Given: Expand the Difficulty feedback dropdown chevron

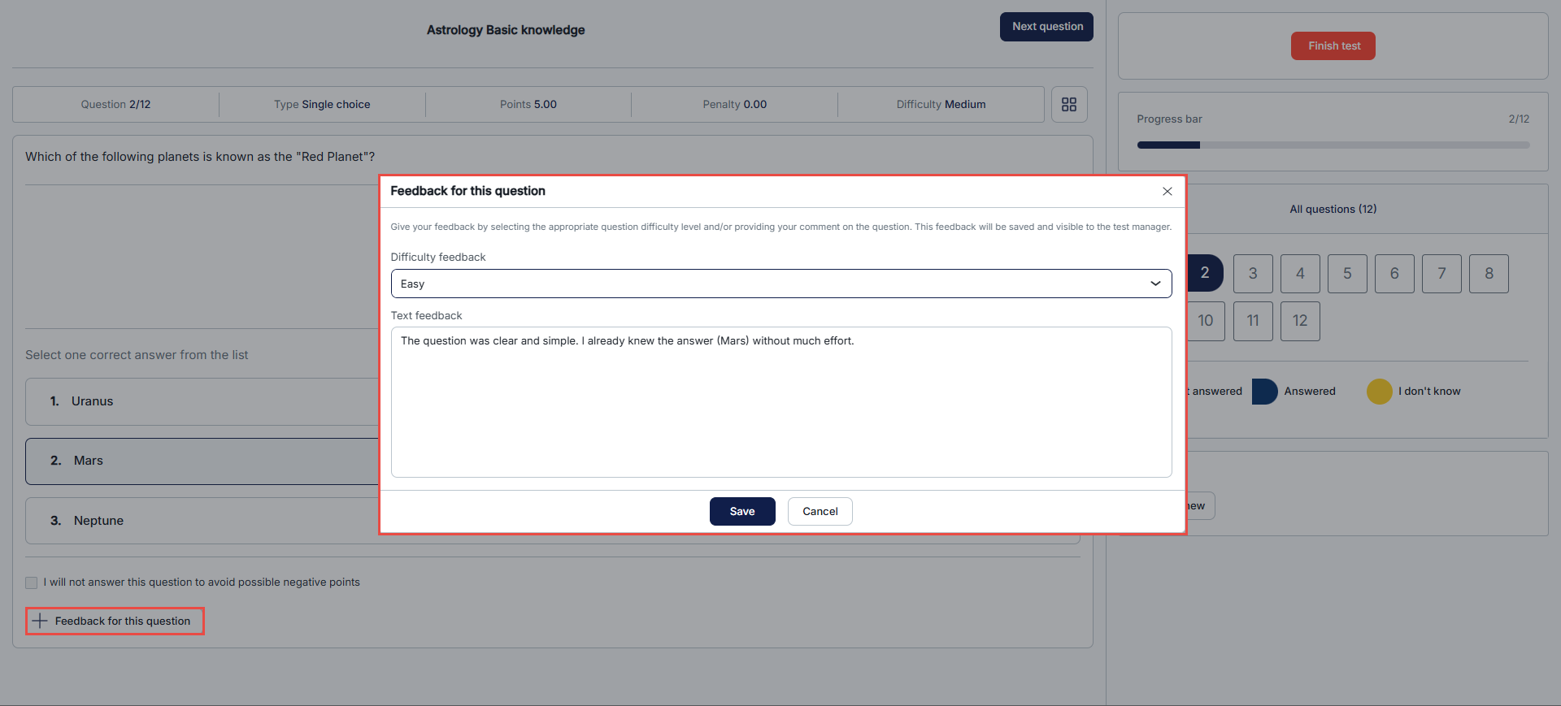Looking at the screenshot, I should coord(1154,284).
